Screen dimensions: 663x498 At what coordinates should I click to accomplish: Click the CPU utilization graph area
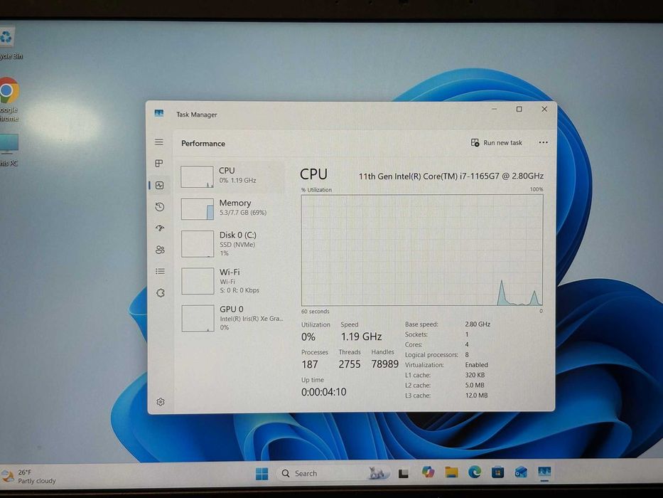(x=421, y=250)
